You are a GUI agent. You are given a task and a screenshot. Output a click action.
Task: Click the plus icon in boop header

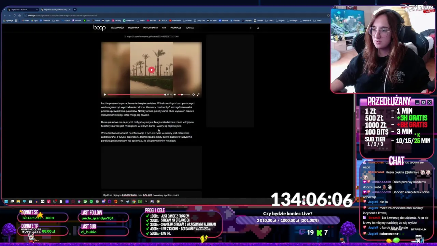(251, 28)
